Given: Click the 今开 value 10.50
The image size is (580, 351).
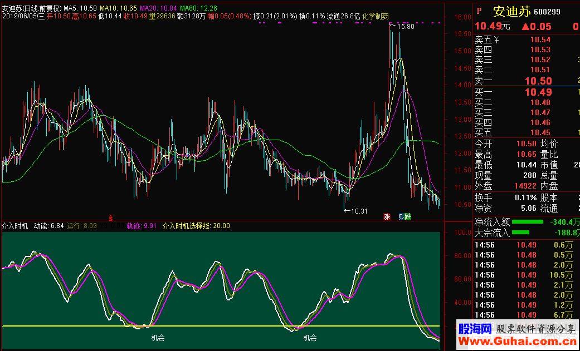Looking at the screenshot, I should point(527,144).
